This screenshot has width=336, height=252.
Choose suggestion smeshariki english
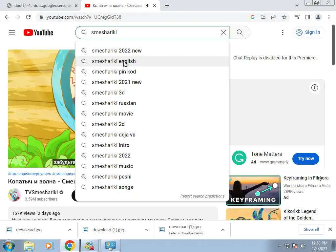point(152,61)
